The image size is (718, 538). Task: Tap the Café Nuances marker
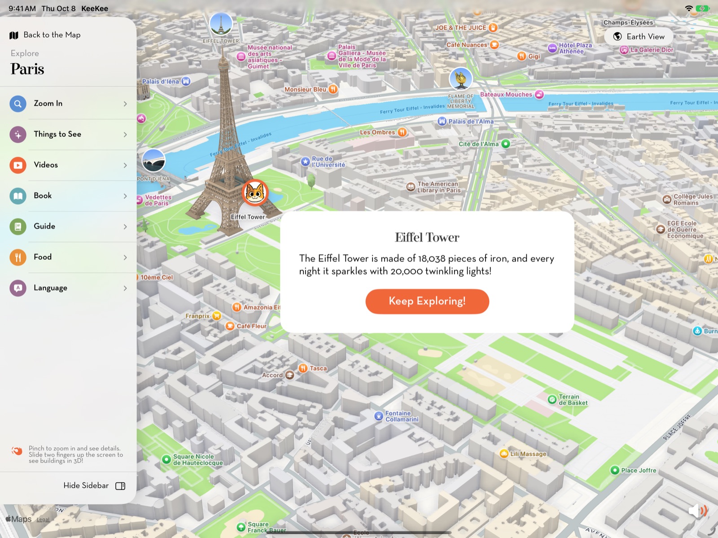494,44
